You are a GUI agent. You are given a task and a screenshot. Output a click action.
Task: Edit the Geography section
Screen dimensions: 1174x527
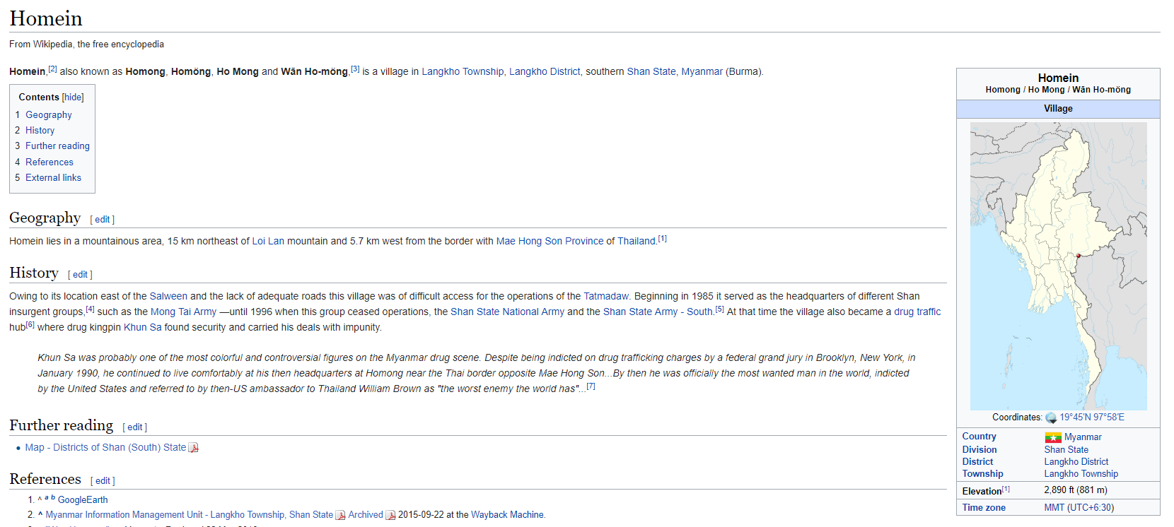(x=103, y=220)
